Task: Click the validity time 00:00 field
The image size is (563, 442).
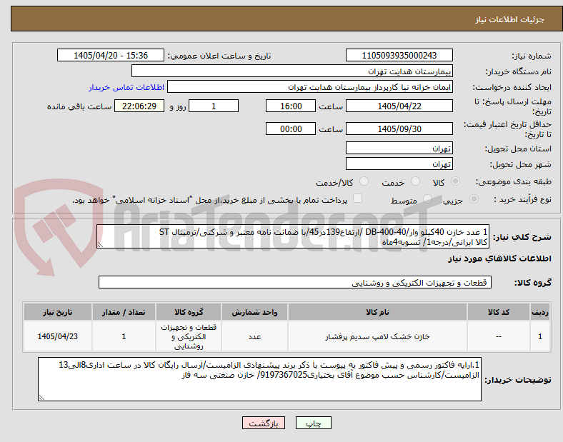Action: 291,129
